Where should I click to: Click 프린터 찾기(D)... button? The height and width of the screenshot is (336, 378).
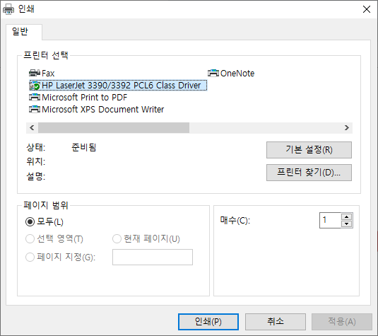coord(309,173)
